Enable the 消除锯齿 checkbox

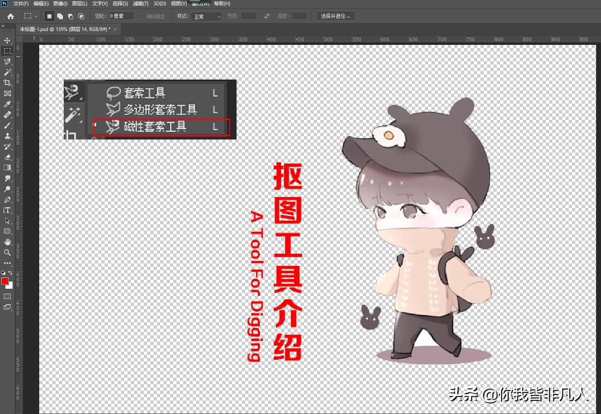pos(141,17)
